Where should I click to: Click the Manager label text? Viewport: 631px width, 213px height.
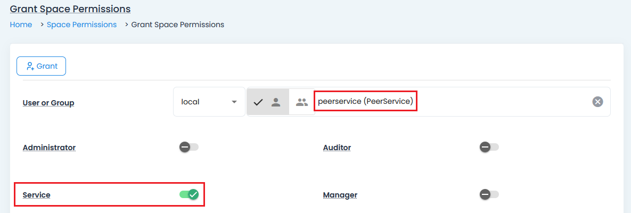pyautogui.click(x=340, y=195)
